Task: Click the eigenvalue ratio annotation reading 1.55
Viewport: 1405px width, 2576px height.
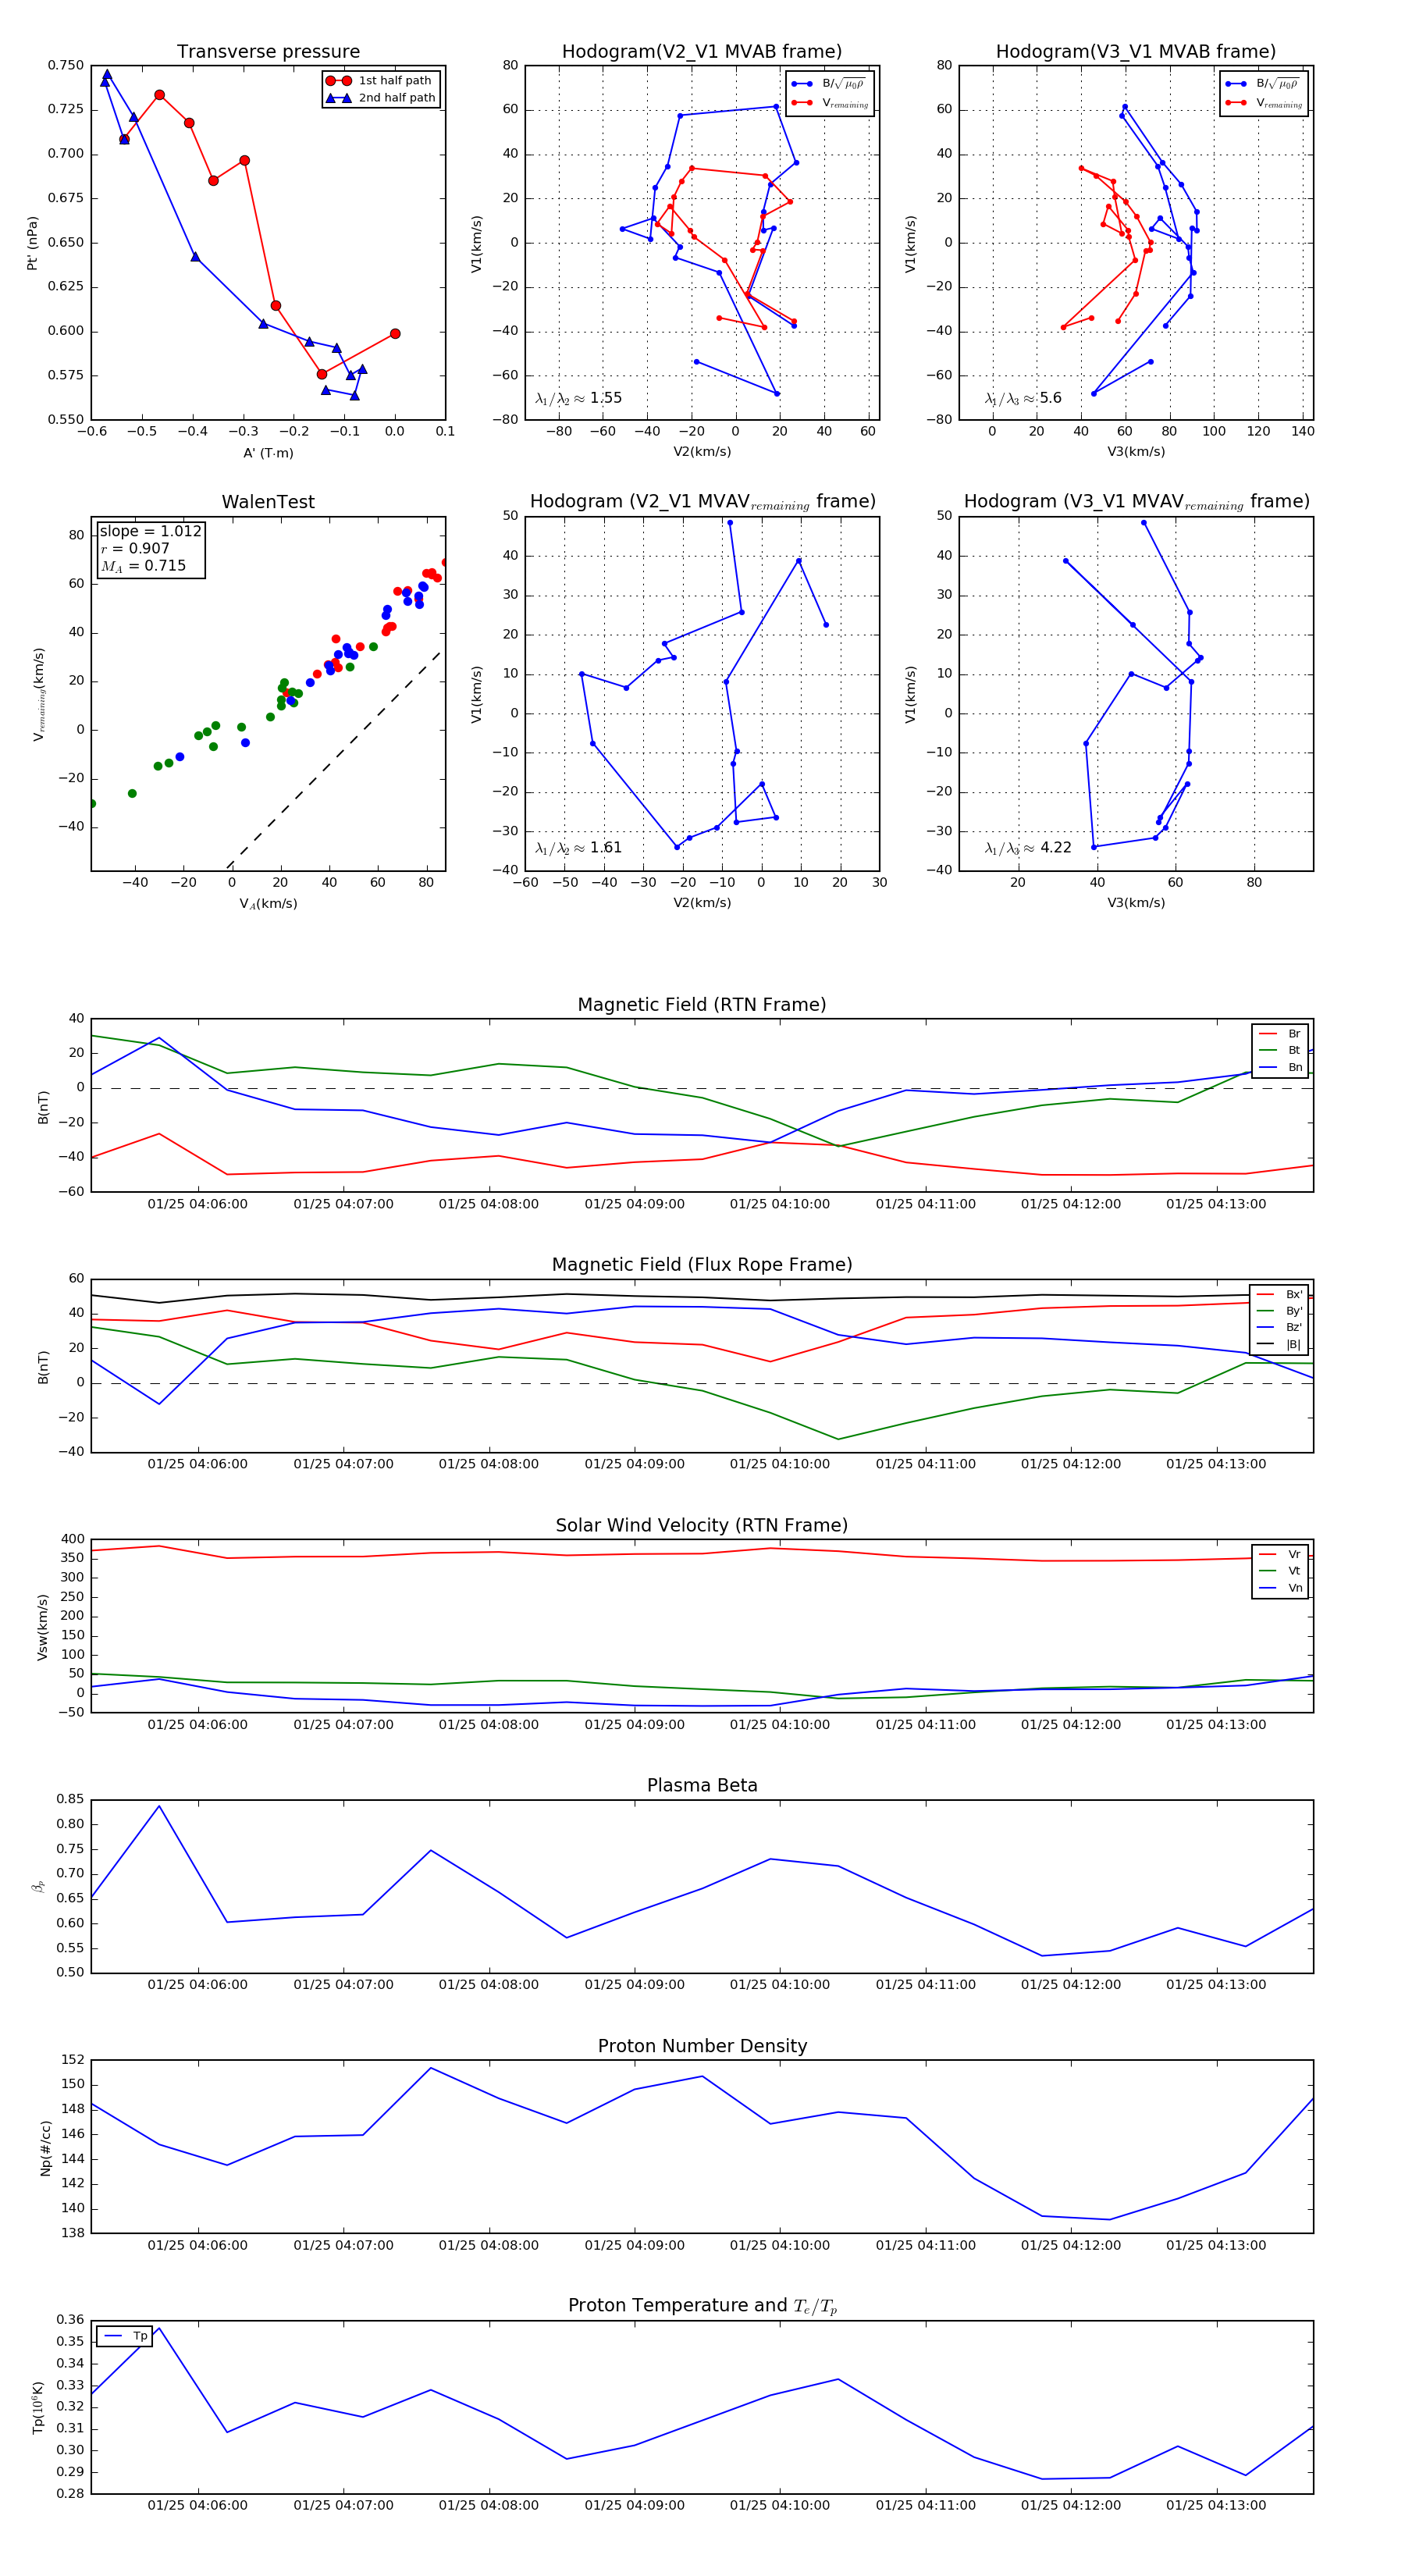Action: [578, 398]
